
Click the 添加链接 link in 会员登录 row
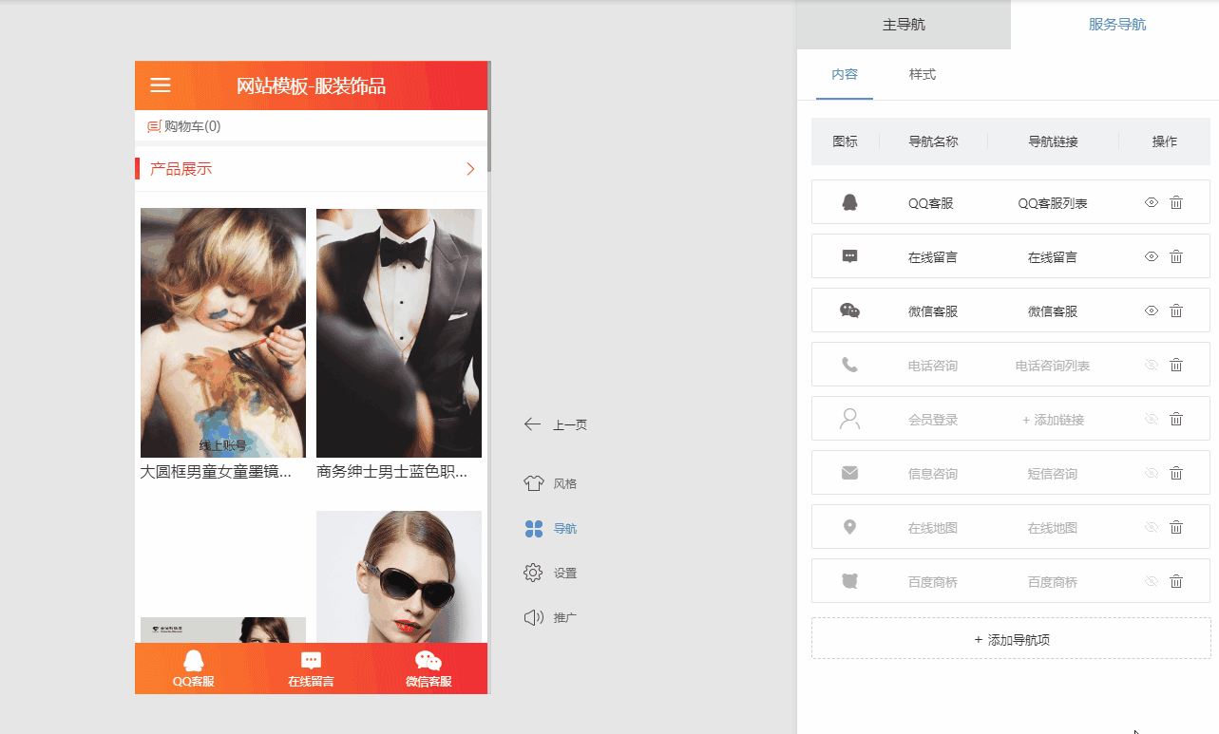(1053, 420)
